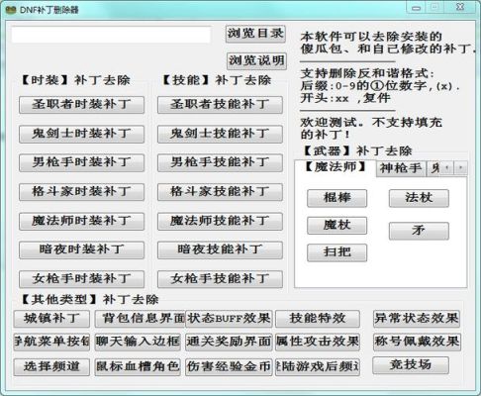
Task: Select the 矛 weapon button
Action: tap(419, 231)
